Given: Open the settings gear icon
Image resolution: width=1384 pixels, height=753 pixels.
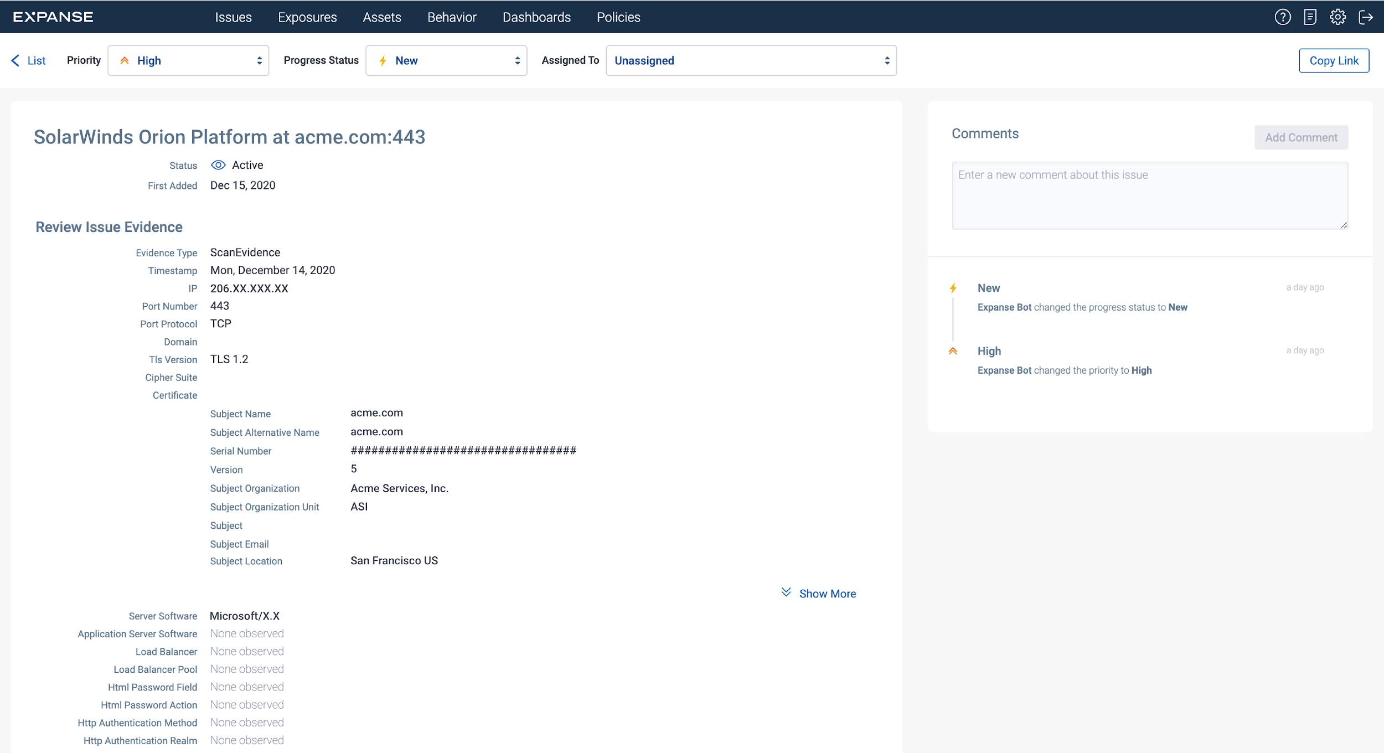Looking at the screenshot, I should coord(1337,17).
